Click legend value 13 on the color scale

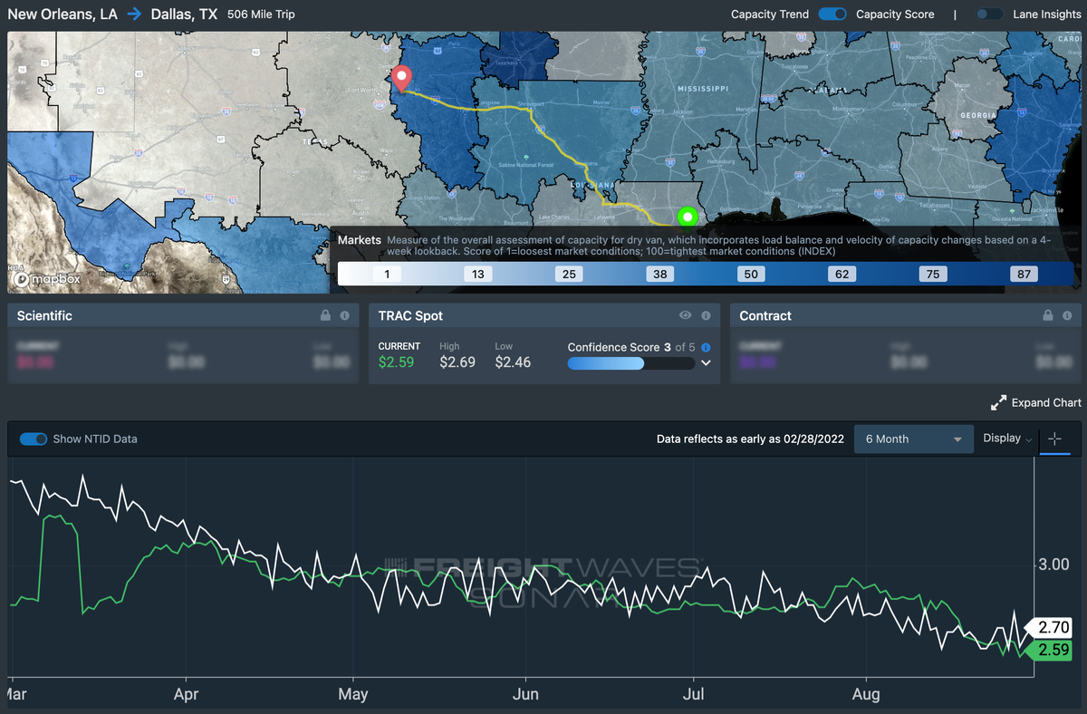click(x=477, y=274)
